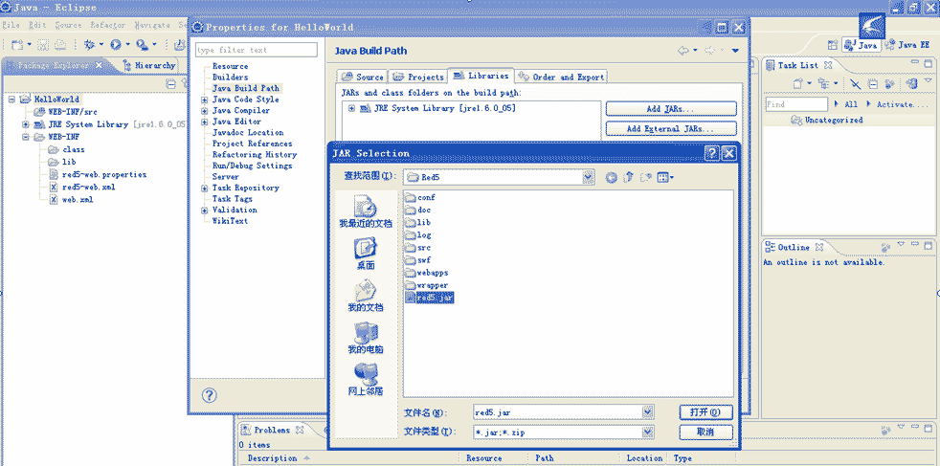
Task: Click the 打开 (Open) button
Action: pos(706,412)
